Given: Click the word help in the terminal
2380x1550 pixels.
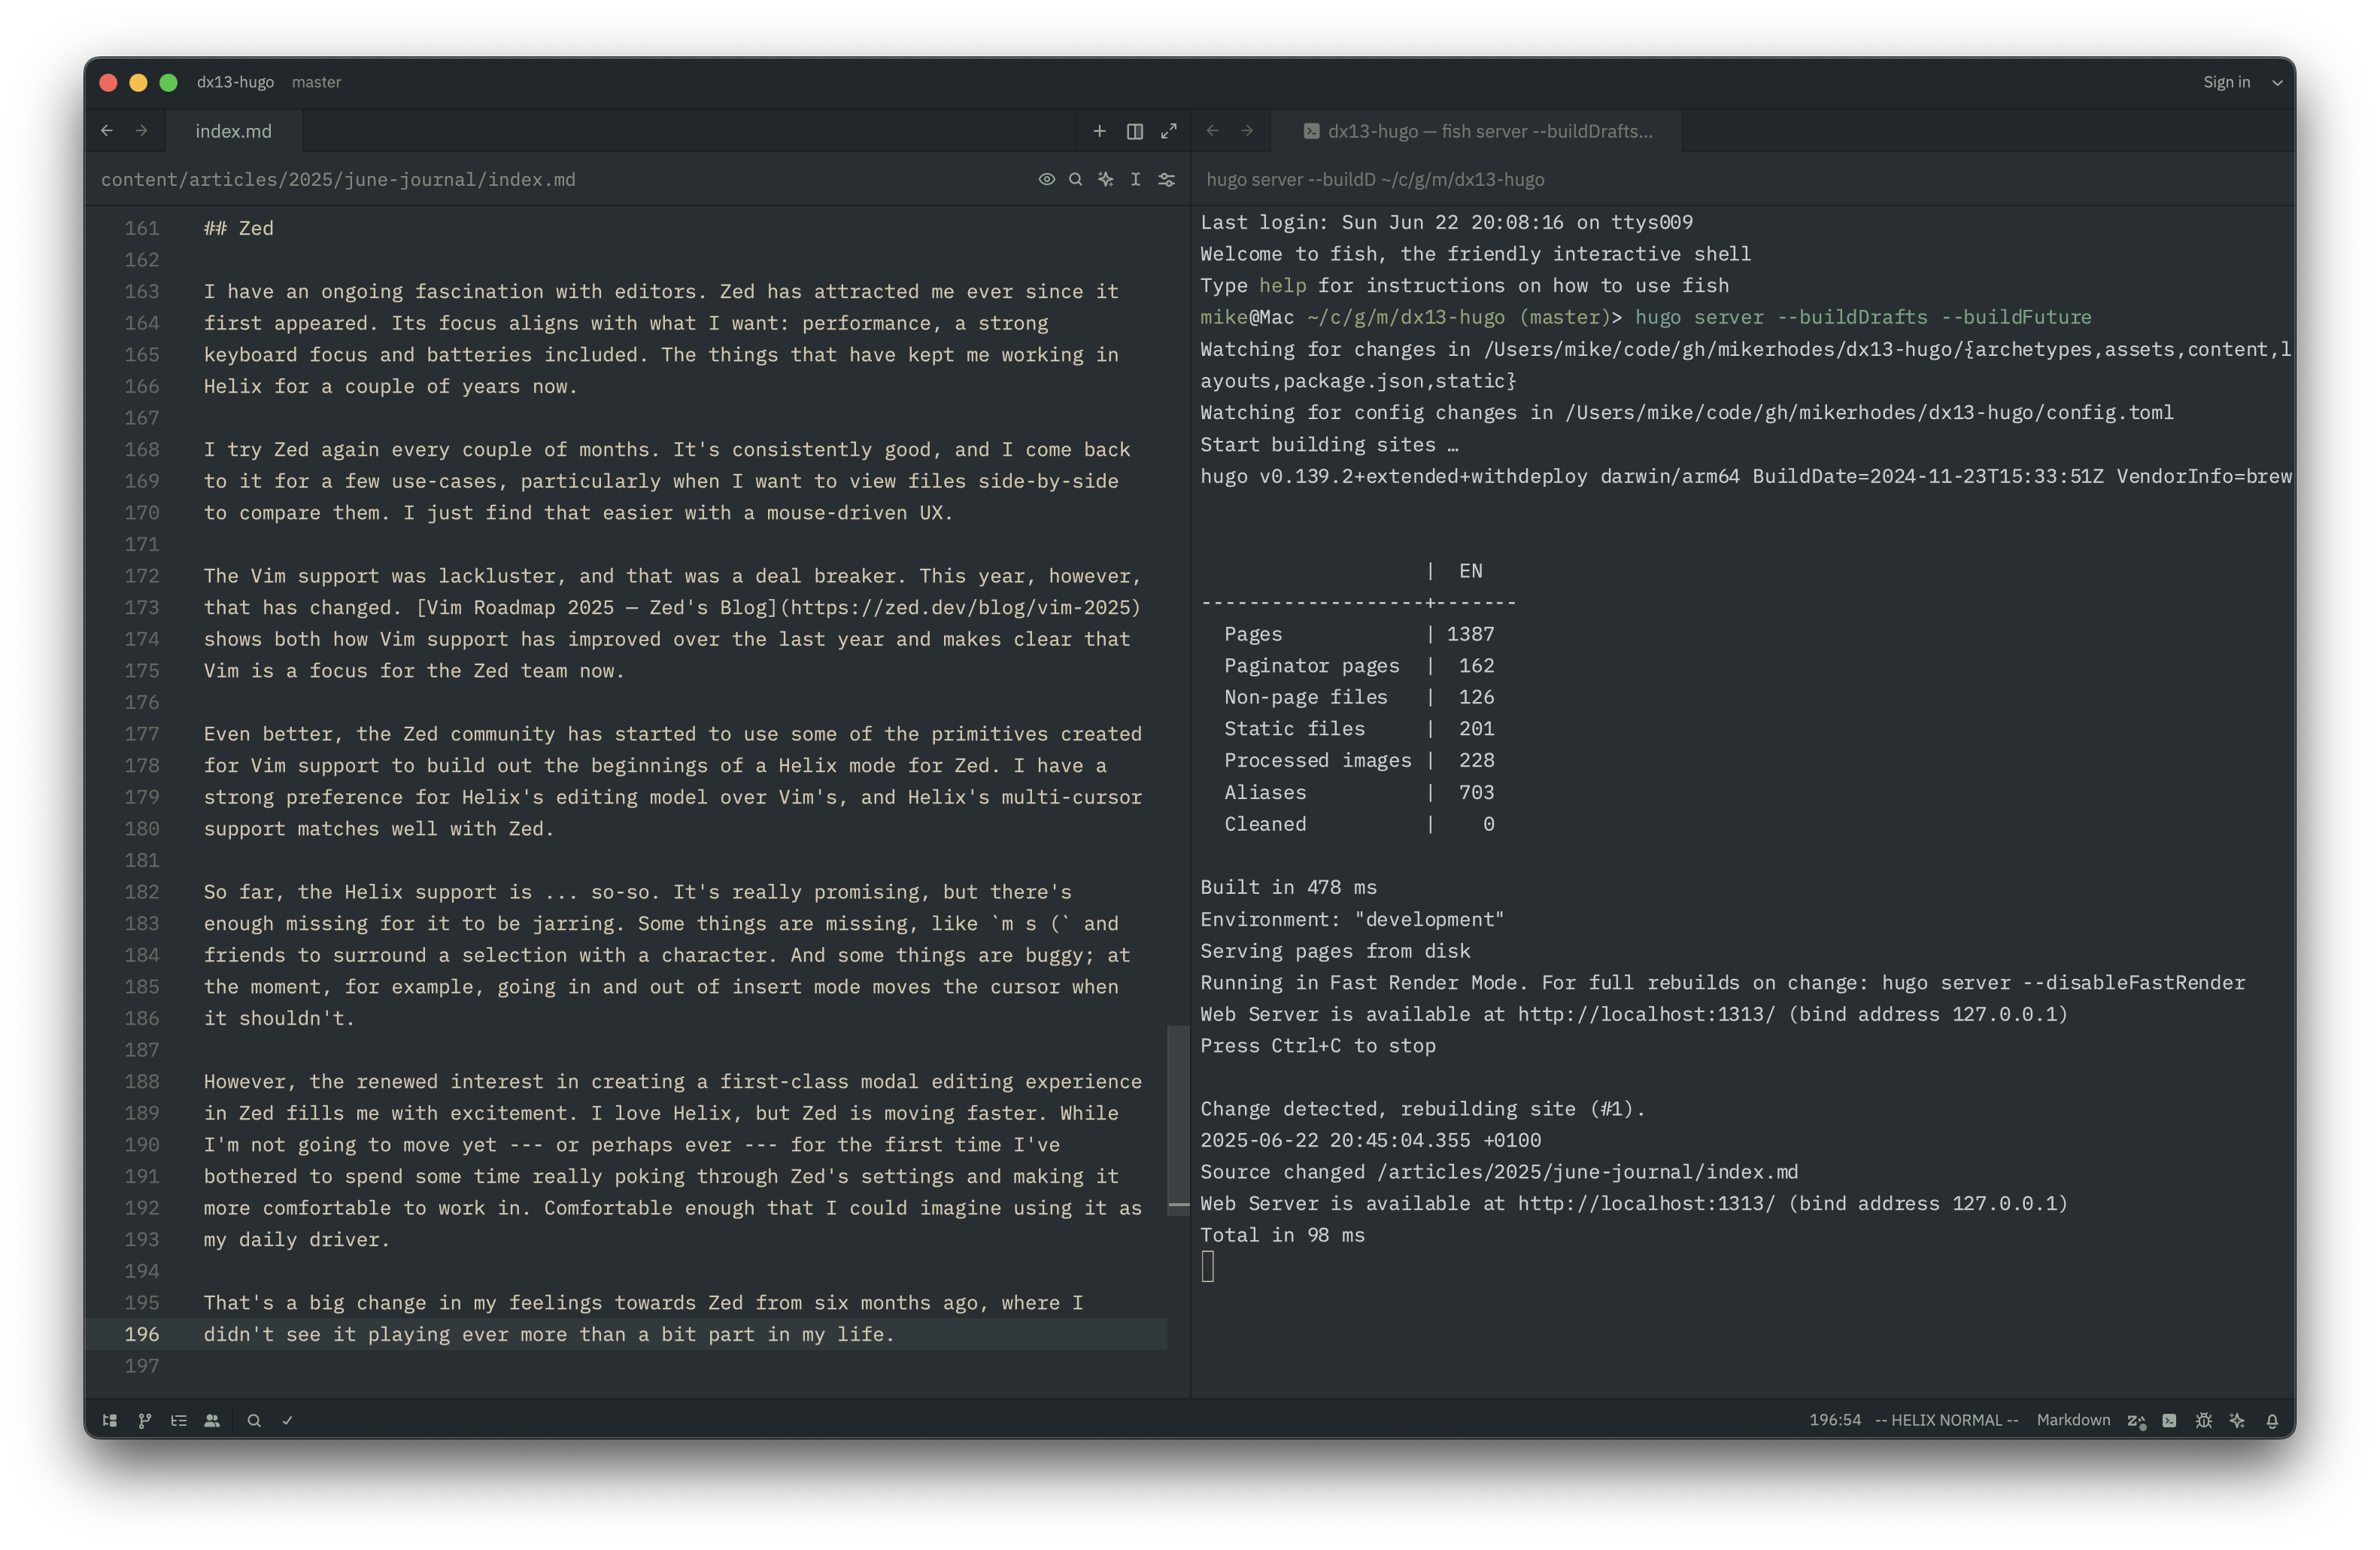Looking at the screenshot, I should click(1282, 286).
